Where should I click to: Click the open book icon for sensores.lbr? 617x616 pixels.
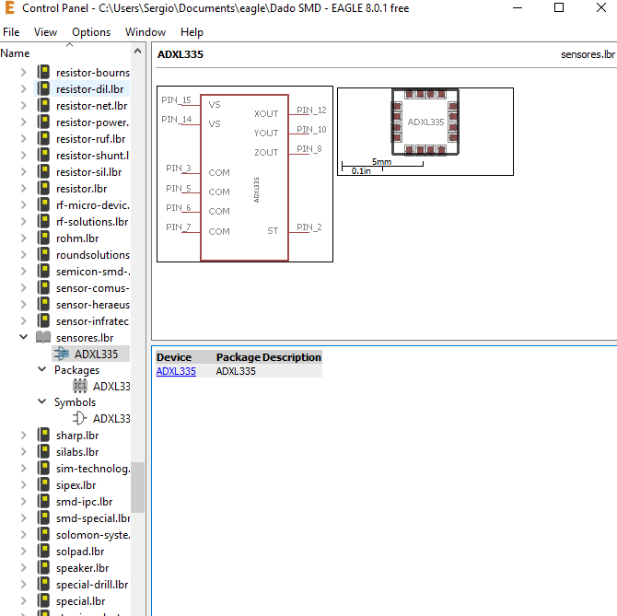pyautogui.click(x=43, y=338)
